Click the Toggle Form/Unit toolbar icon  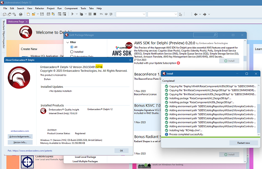14,14
